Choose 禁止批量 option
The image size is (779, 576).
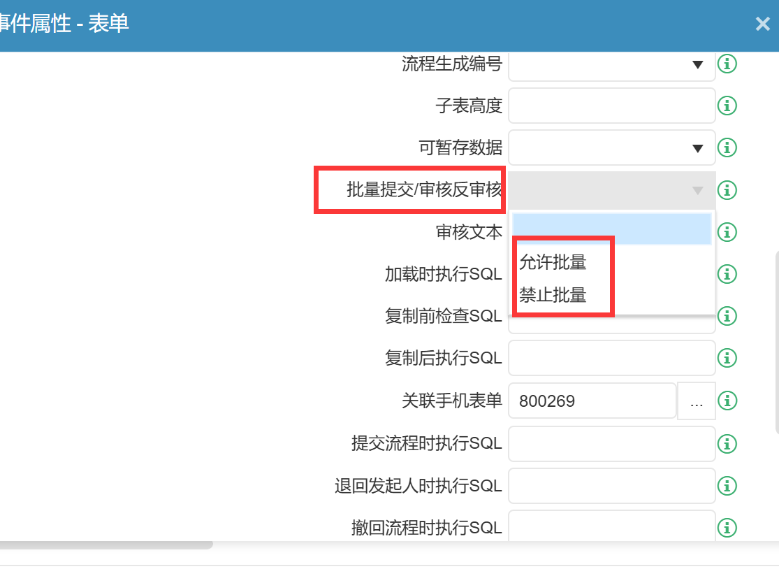(x=553, y=295)
